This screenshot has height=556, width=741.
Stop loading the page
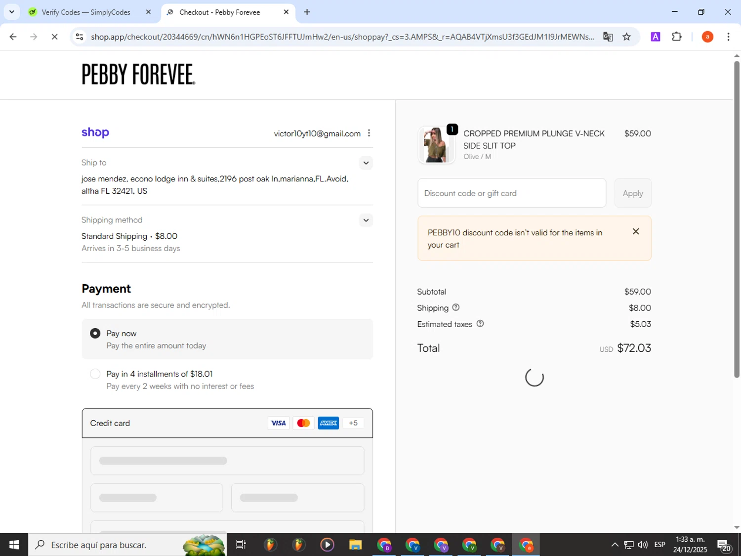coord(54,37)
